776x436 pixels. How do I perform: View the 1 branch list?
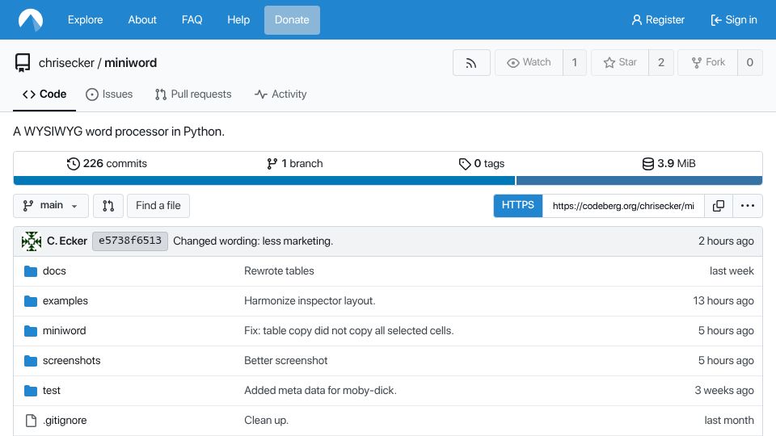[x=294, y=164]
